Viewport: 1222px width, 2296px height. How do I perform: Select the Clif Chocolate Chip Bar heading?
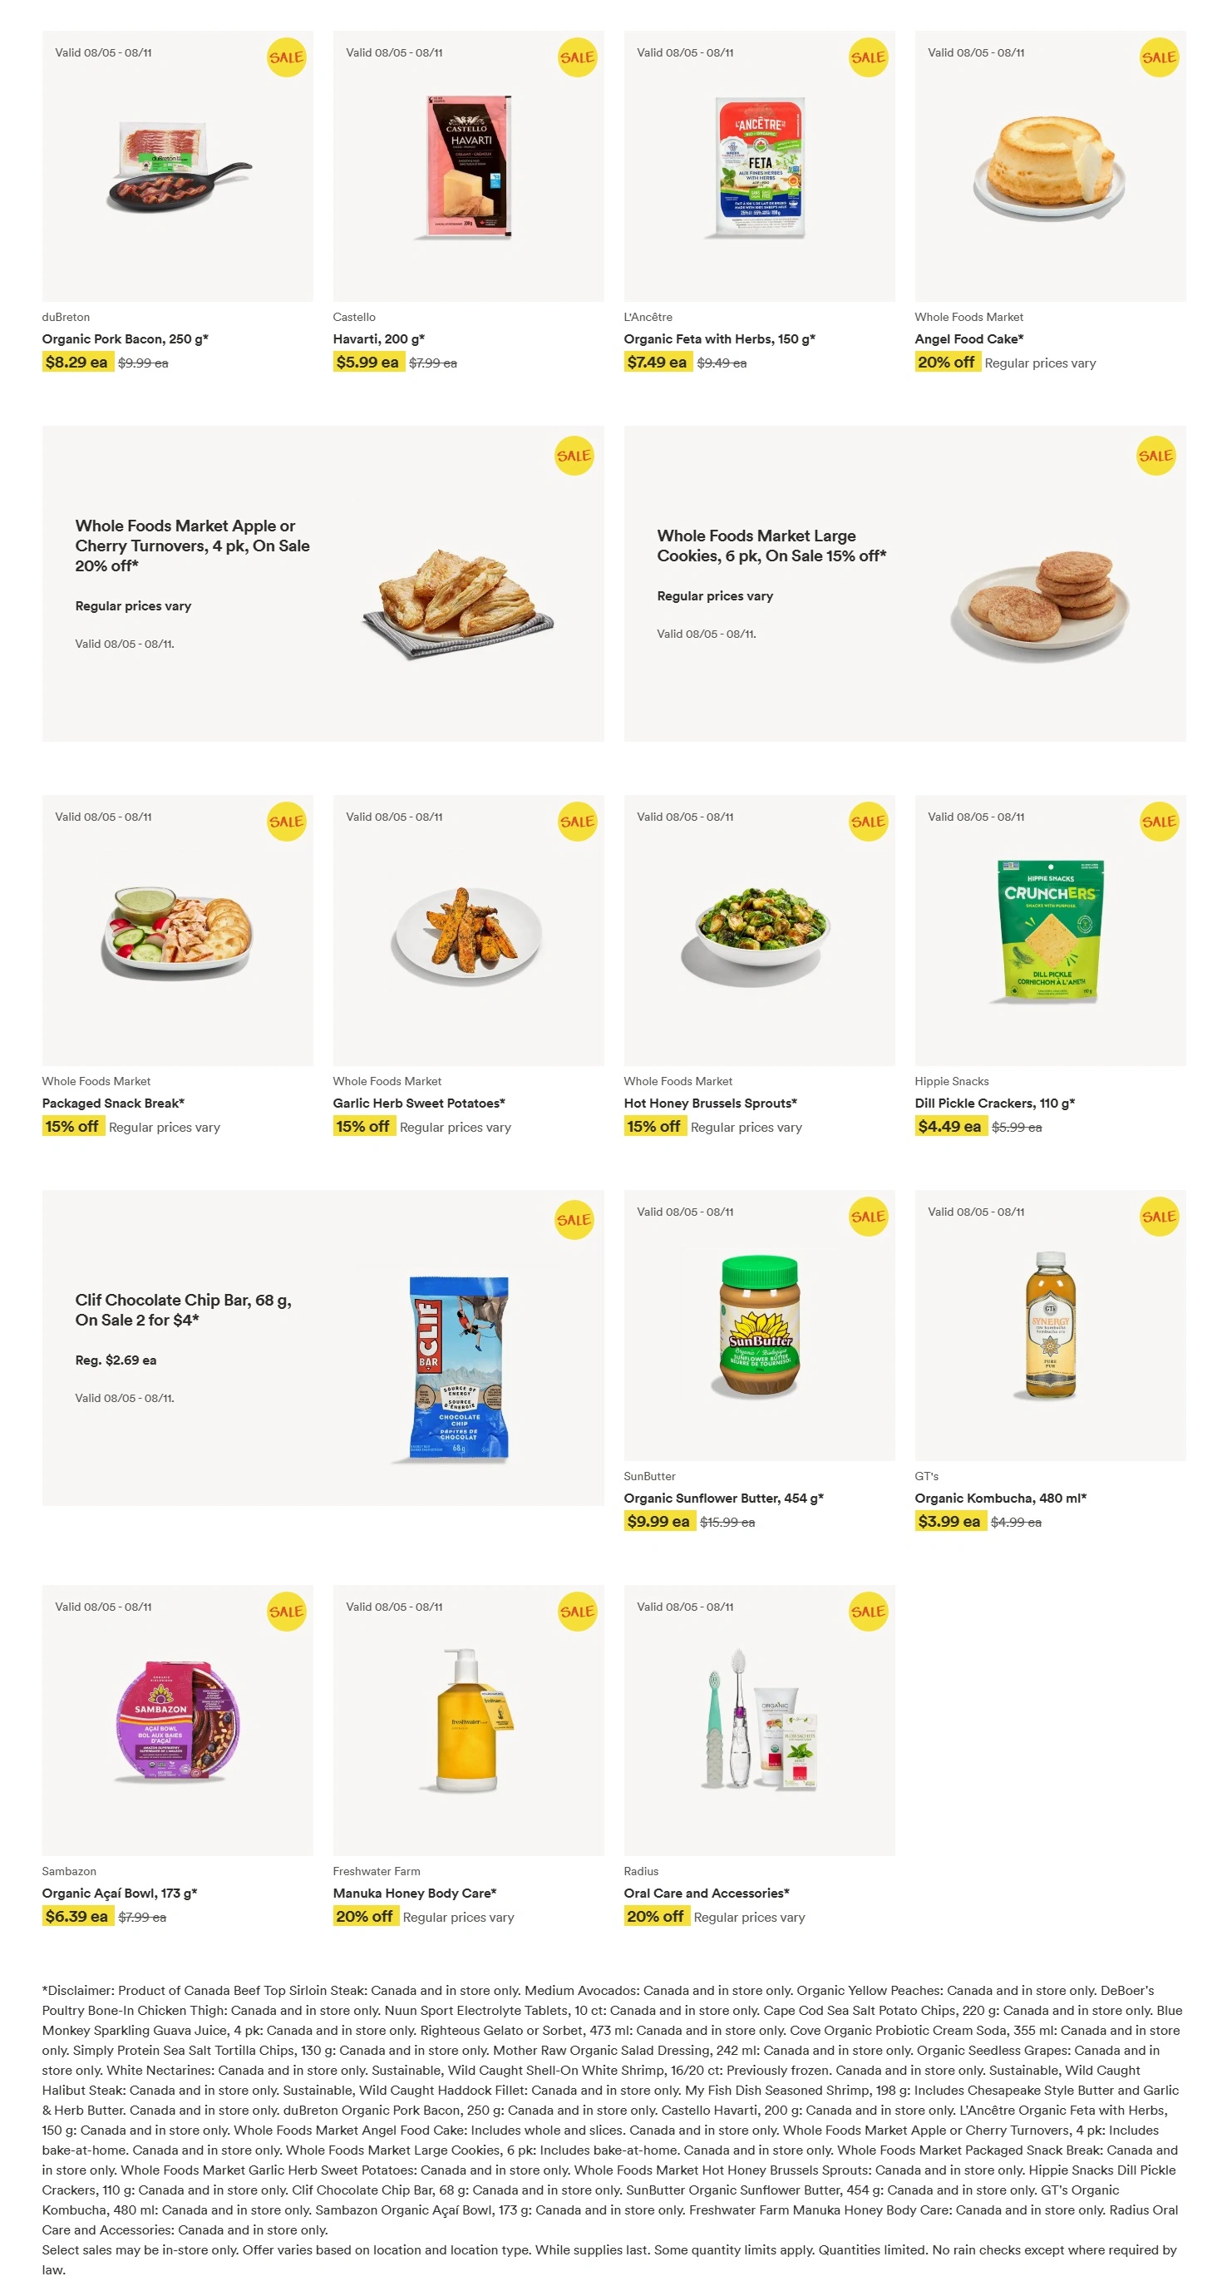click(183, 1309)
